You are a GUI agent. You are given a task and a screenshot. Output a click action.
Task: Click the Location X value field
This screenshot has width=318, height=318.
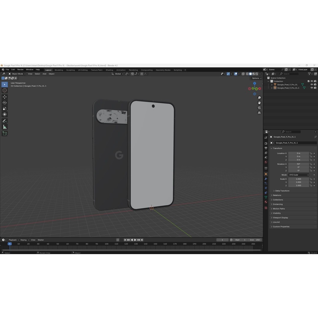click(299, 153)
